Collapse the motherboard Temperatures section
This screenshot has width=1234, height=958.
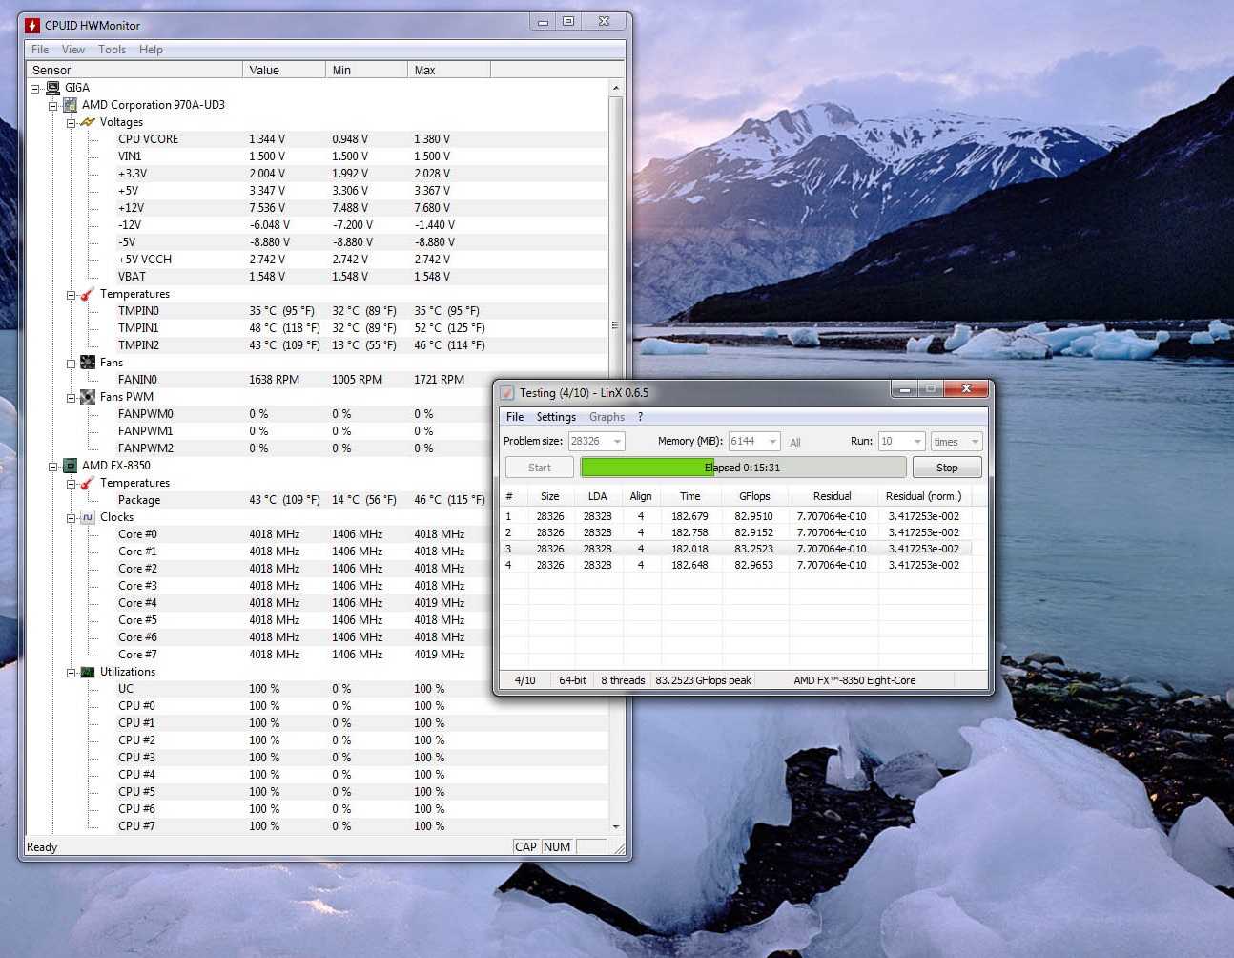[x=71, y=295]
